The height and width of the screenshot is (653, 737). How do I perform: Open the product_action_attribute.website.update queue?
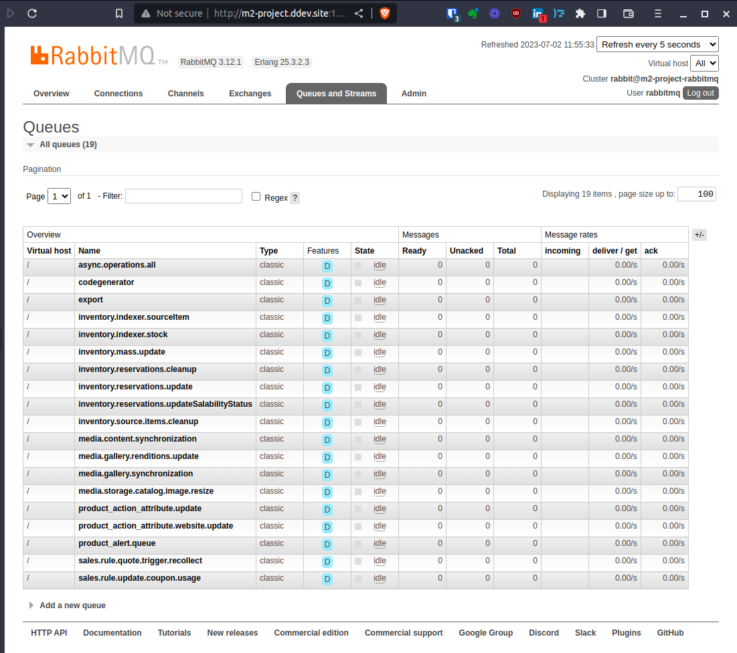coord(156,526)
